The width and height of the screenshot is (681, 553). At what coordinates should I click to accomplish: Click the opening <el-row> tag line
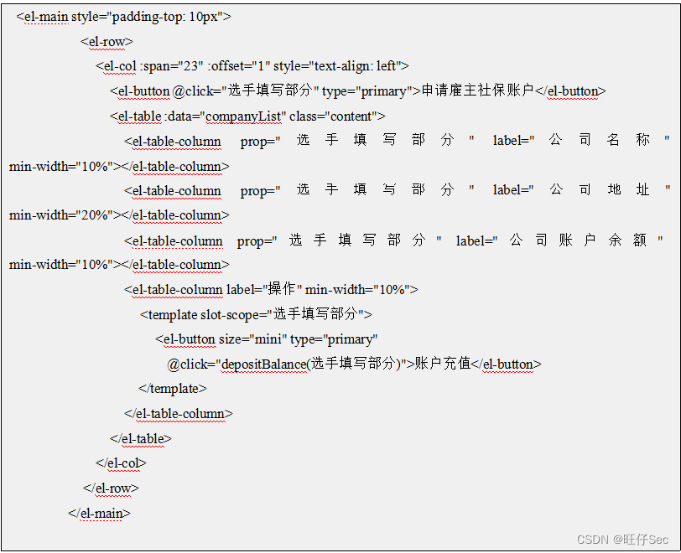pyautogui.click(x=107, y=42)
